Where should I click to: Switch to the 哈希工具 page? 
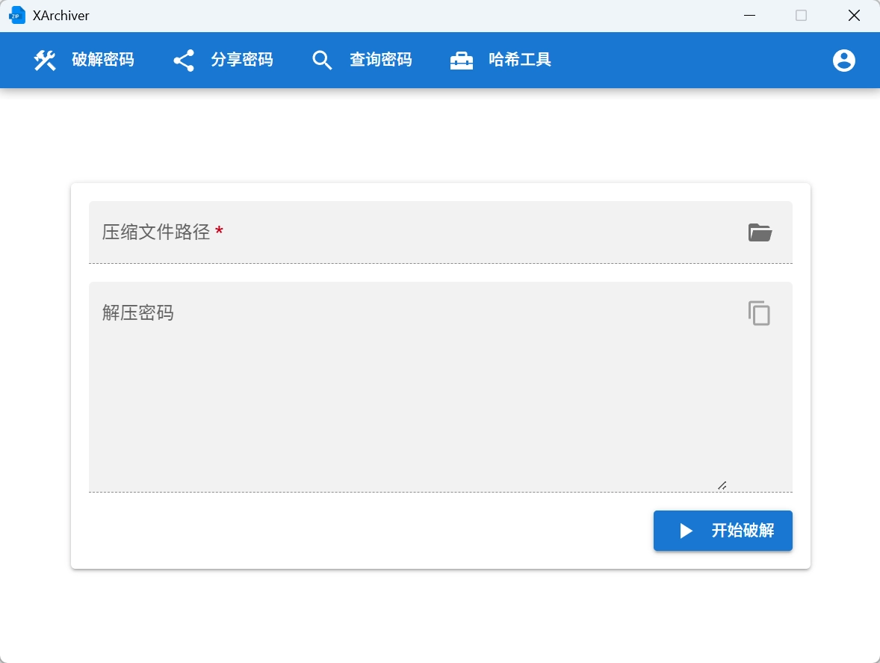pyautogui.click(x=520, y=60)
